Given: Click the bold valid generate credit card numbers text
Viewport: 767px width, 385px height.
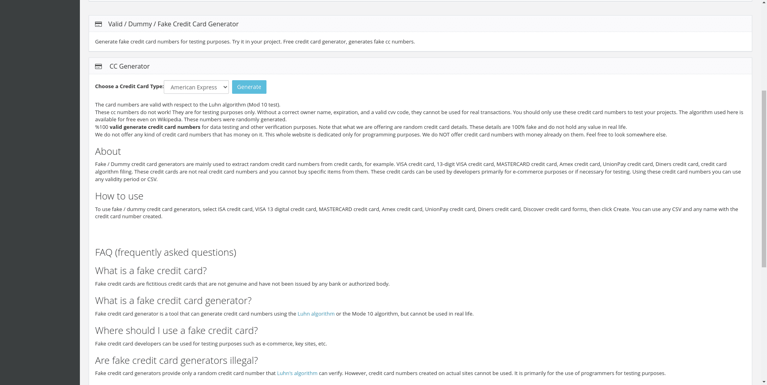Looking at the screenshot, I should (155, 127).
